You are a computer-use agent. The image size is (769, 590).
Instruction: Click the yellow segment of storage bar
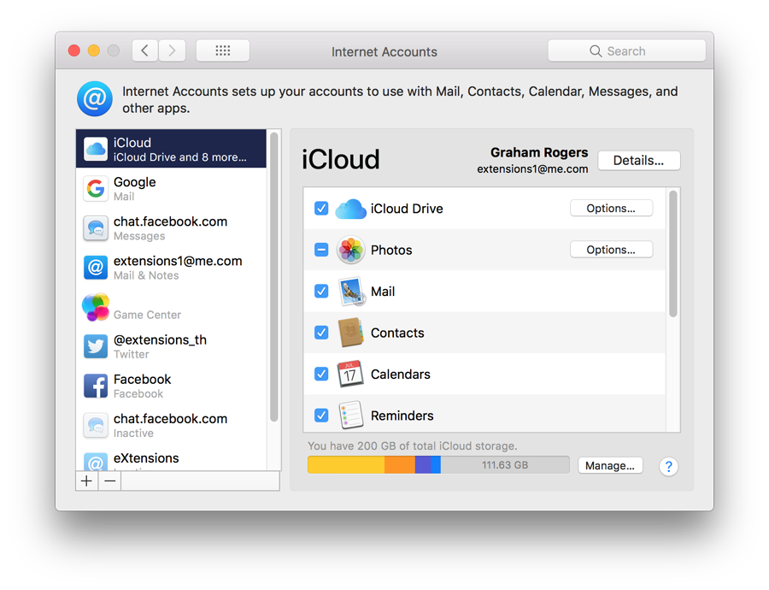[x=346, y=465]
